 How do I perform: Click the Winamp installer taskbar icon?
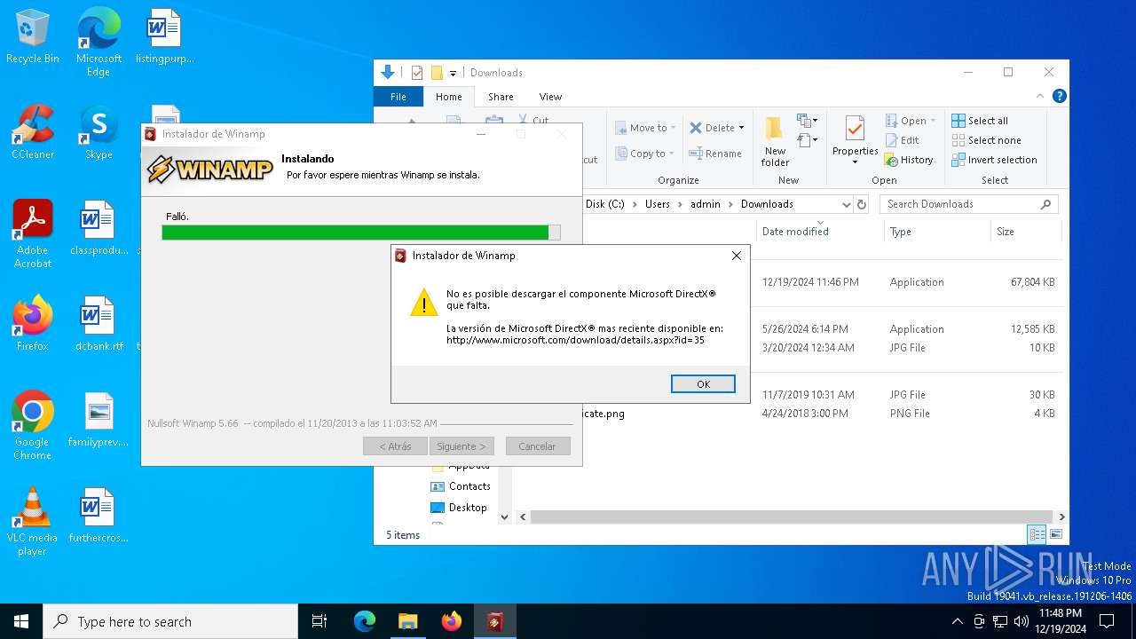click(x=494, y=621)
